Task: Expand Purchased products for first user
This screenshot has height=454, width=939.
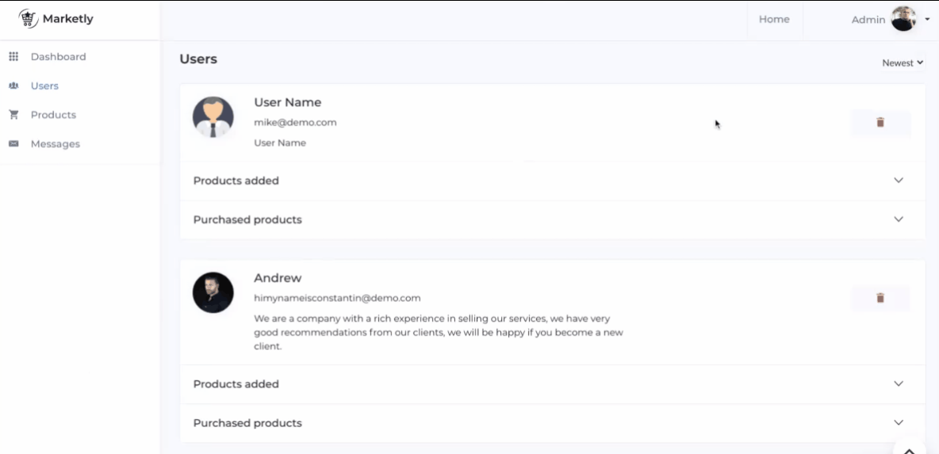Action: click(x=898, y=219)
